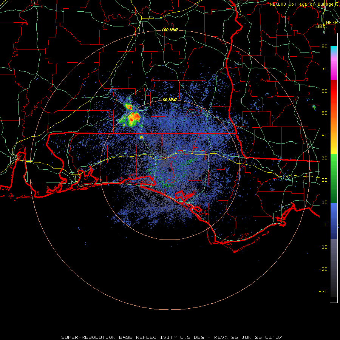Image resolution: width=340 pixels, height=340 pixels.
Task: Click the 40 value on the dBZ scale
Action: (x=325, y=136)
